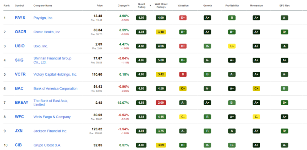Viewport: 307px width, 150px height.
Task: Click the Growth column header
Action: point(208,6)
